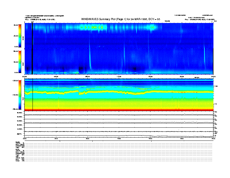Click the 24:00 tick label under RAD1 spectrogram
This screenshot has height=178, width=230.
(213, 76)
